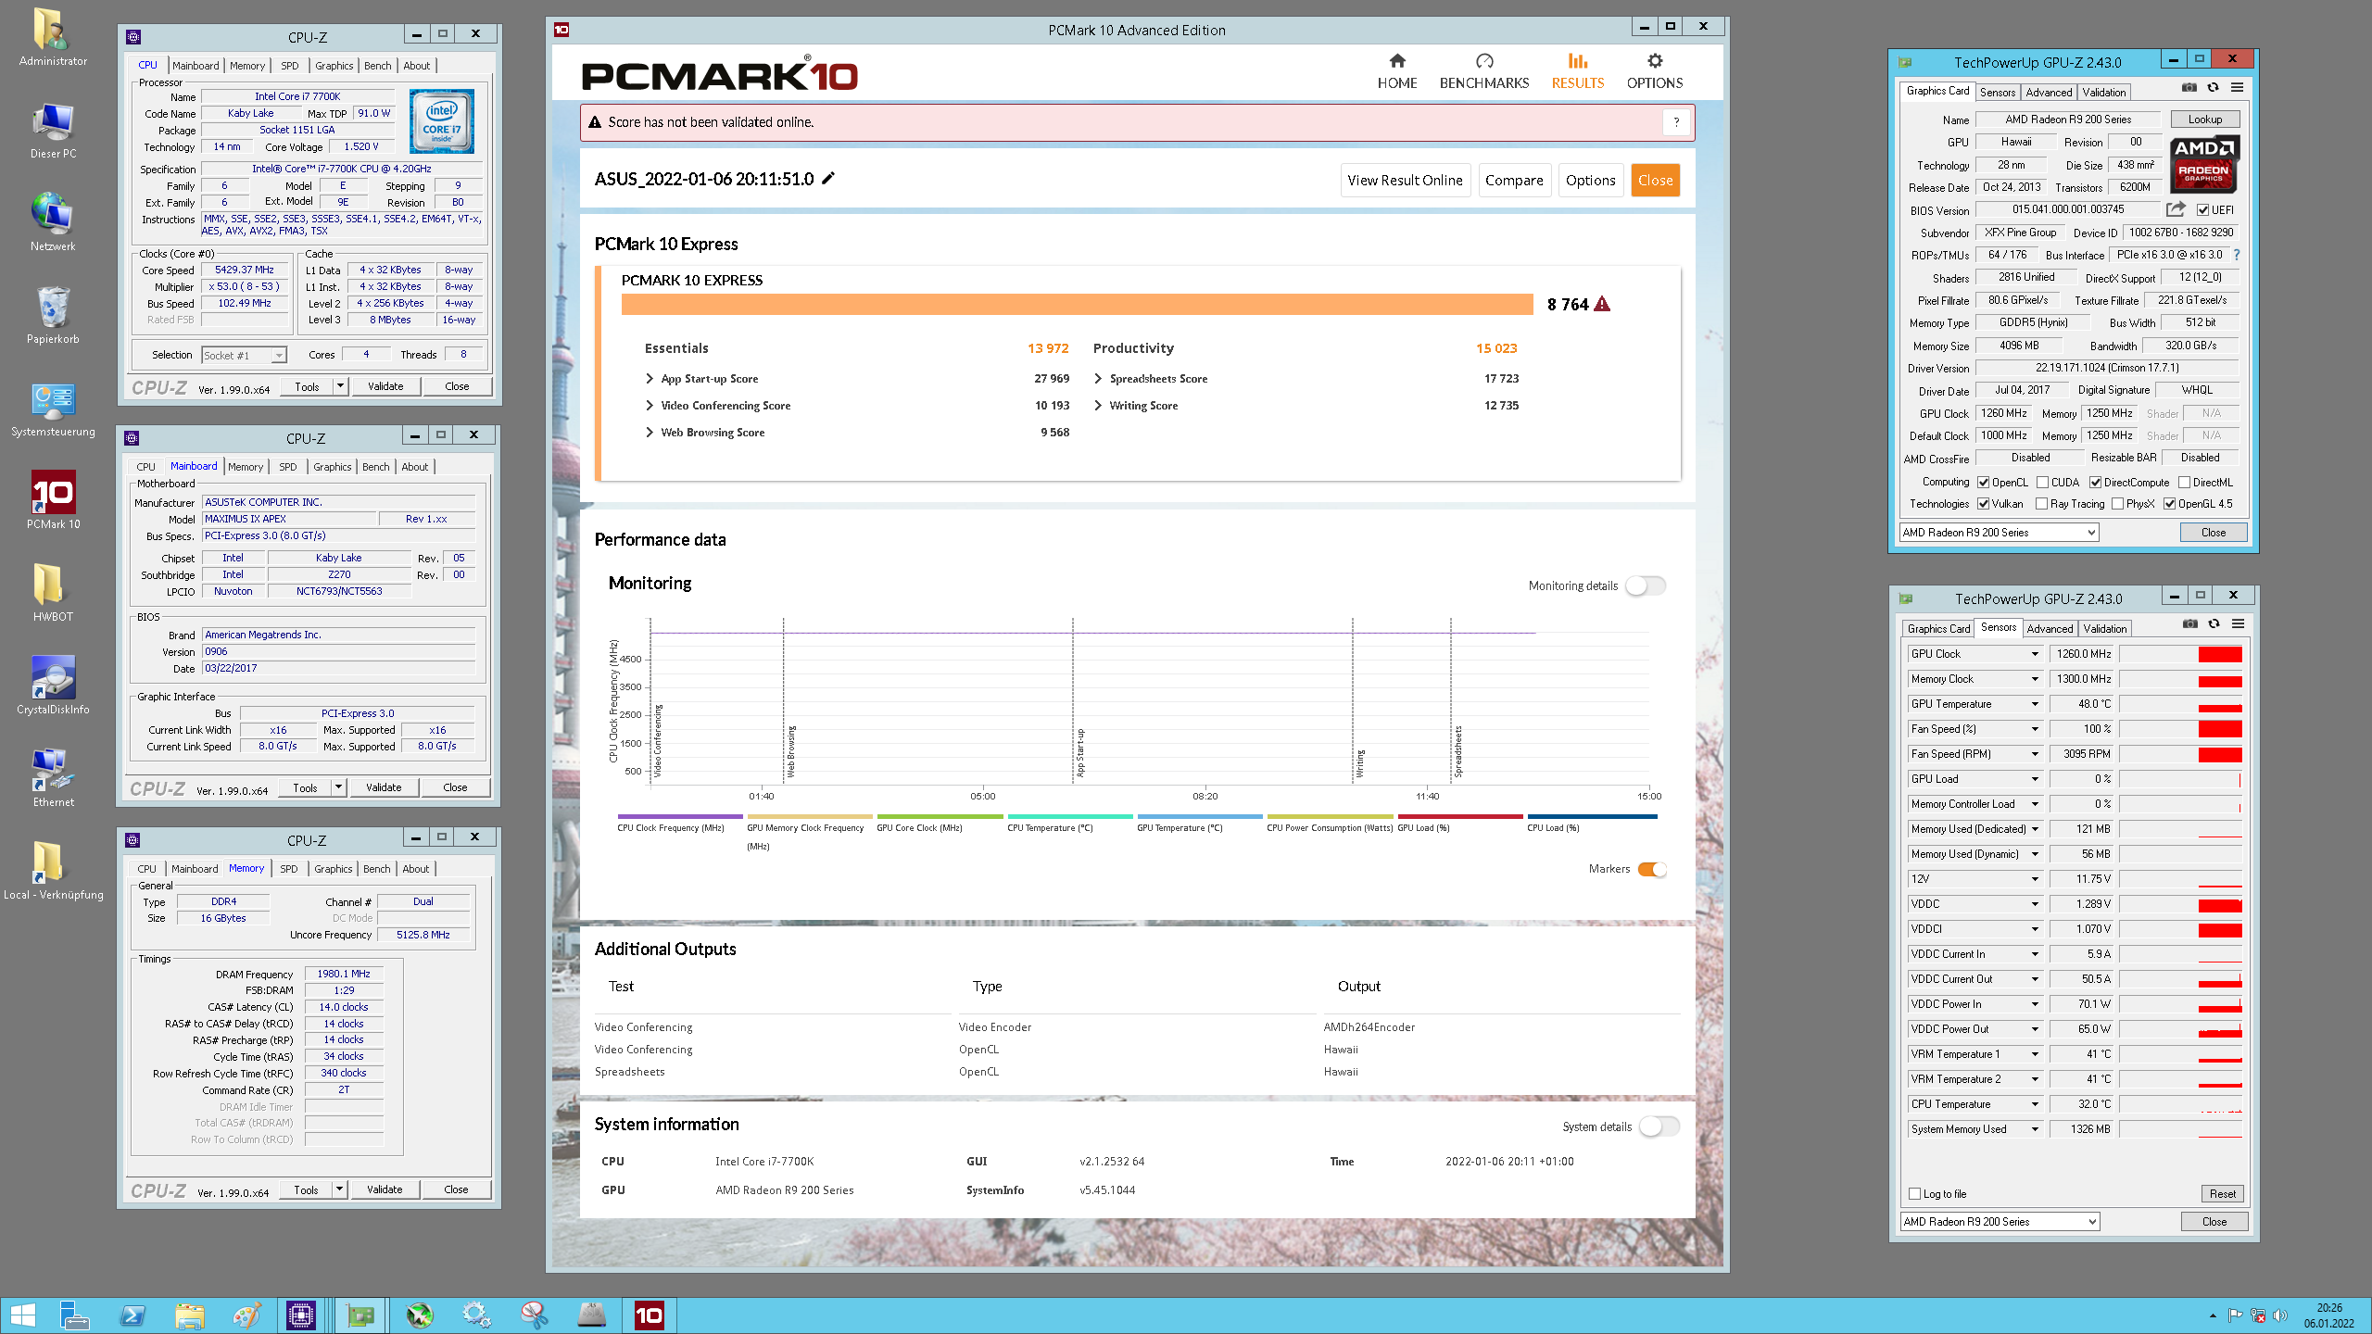Click Reset in GPU-Z Sensors window
Image resolution: width=2372 pixels, height=1334 pixels.
tap(2222, 1194)
